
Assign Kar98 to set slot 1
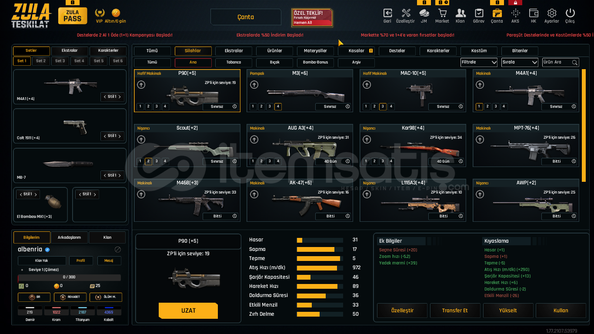click(x=366, y=161)
